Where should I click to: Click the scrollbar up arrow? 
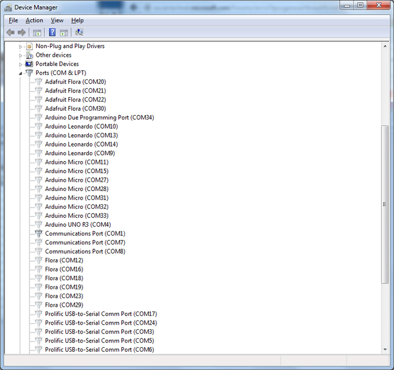pos(385,46)
